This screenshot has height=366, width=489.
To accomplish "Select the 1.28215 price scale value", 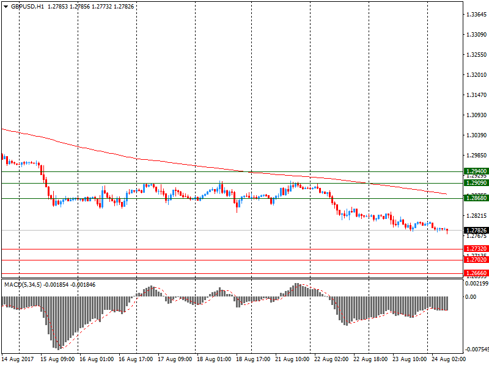I will (x=477, y=216).
